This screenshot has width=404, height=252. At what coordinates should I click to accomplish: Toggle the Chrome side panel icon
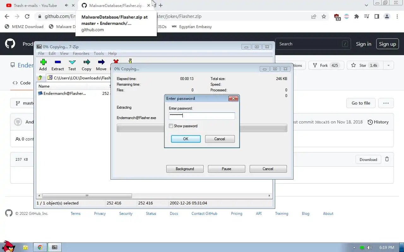tap(377, 16)
